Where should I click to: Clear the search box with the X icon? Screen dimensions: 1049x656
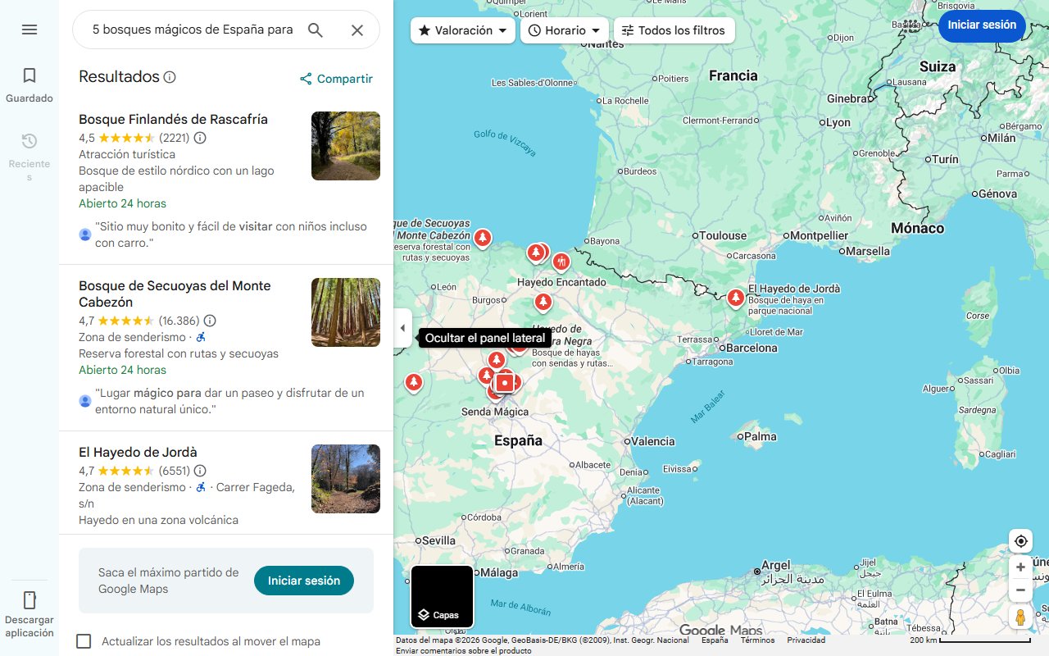(356, 30)
